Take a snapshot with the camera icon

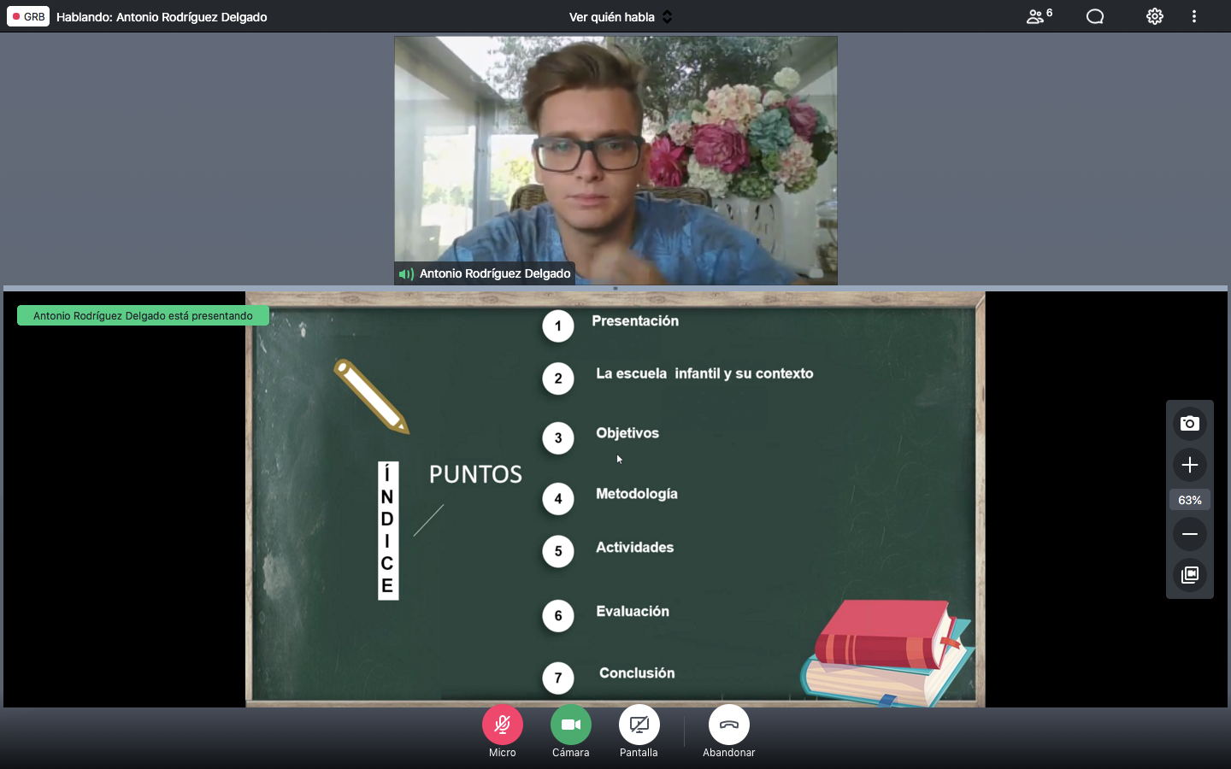(x=1190, y=424)
